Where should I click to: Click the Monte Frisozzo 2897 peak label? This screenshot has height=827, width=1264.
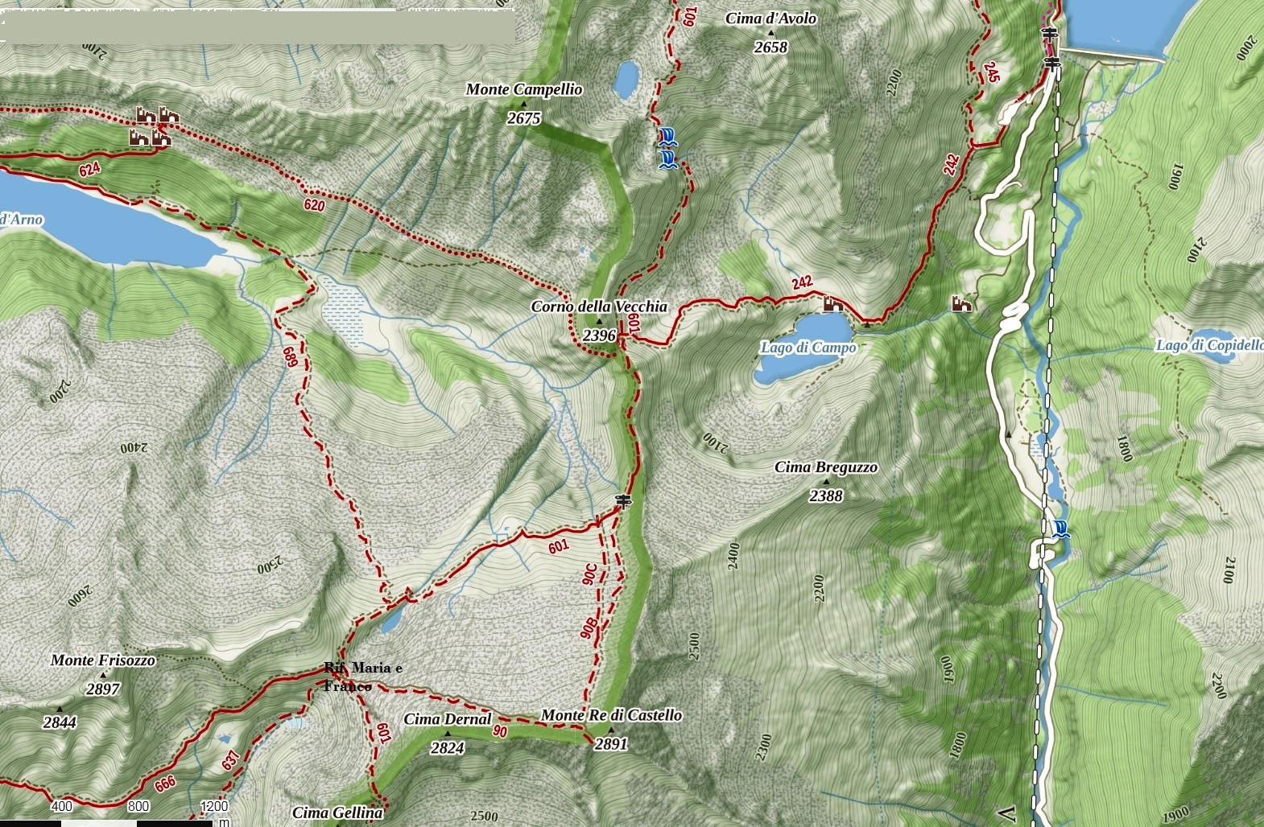[x=103, y=674]
